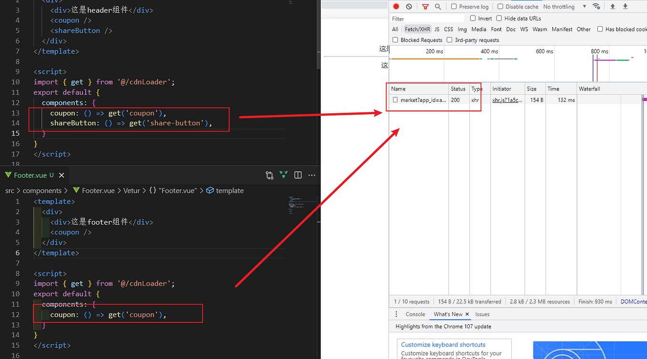Image resolution: width=647 pixels, height=359 pixels.
Task: Open network search with the magnifier icon
Action: point(438,7)
